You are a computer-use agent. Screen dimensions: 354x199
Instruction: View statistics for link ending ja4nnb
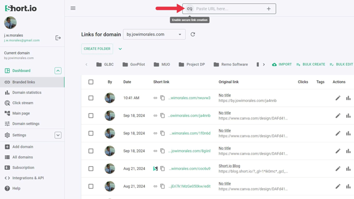pos(348,115)
